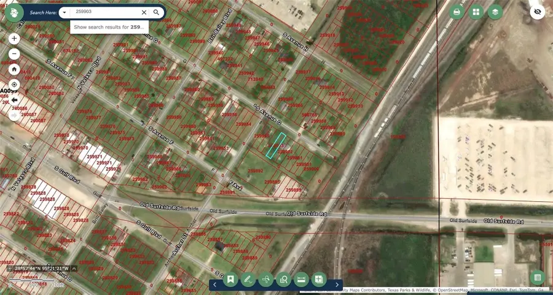Open the network search tool in the toolbar
This screenshot has width=553, height=295.
point(266,280)
